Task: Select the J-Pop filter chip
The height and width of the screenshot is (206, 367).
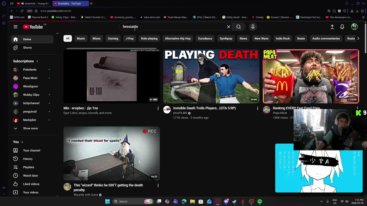Action: [x=130, y=38]
